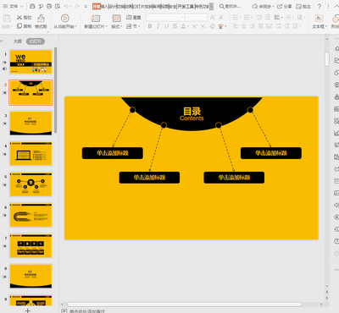Click the Undo arrow icon
339x313 pixels.
(66, 6)
